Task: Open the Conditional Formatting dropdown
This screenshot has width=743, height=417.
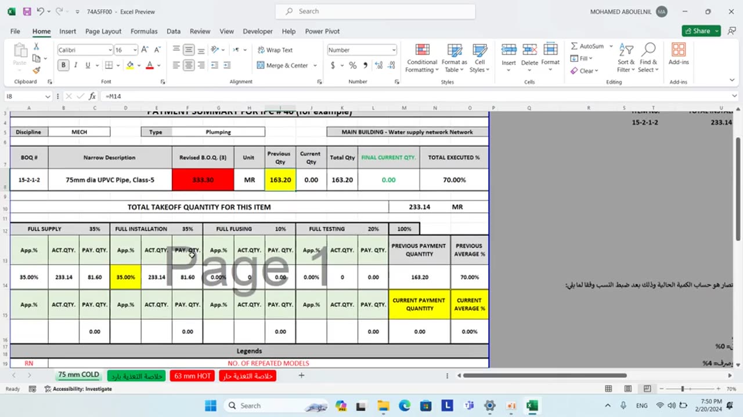Action: point(421,58)
